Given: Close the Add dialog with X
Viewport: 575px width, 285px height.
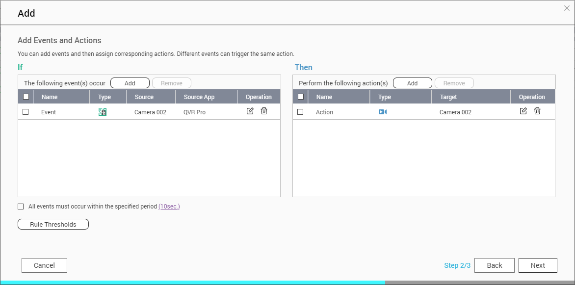Looking at the screenshot, I should pyautogui.click(x=567, y=8).
